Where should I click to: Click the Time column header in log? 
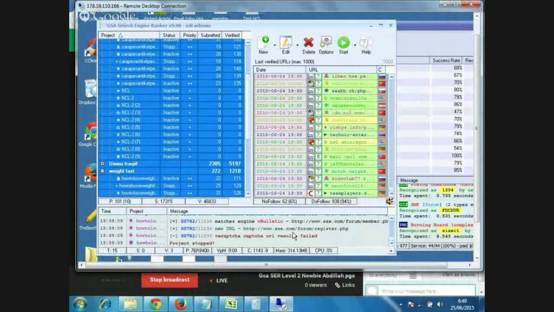pos(112,211)
